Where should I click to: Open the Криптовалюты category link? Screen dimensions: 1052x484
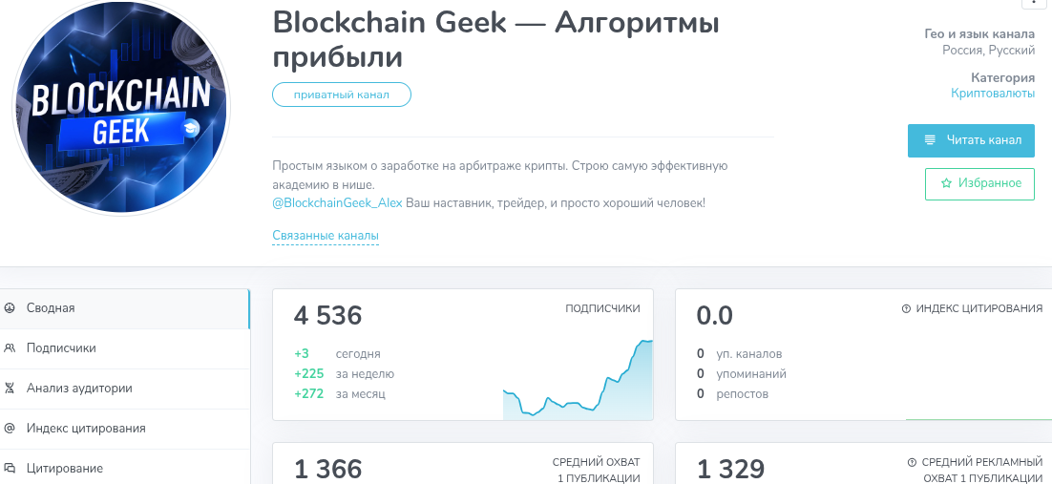click(993, 94)
